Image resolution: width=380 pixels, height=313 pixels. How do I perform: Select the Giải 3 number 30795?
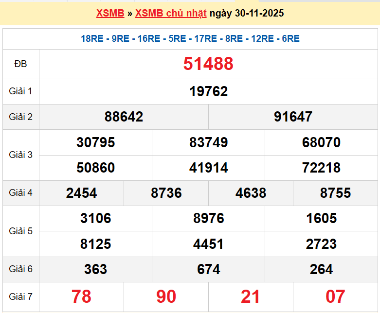click(95, 142)
